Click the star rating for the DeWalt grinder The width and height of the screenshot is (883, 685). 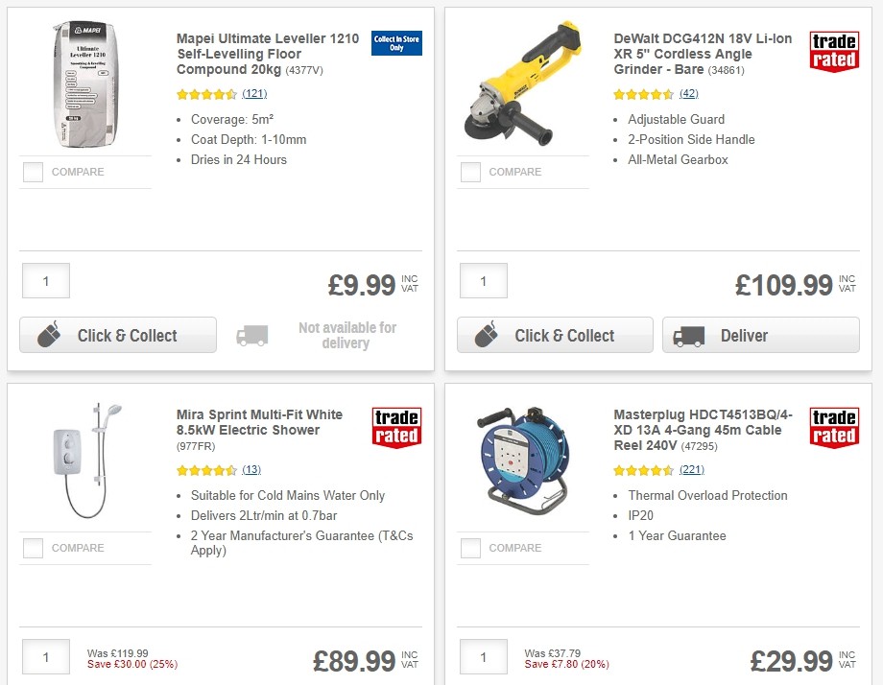click(642, 95)
